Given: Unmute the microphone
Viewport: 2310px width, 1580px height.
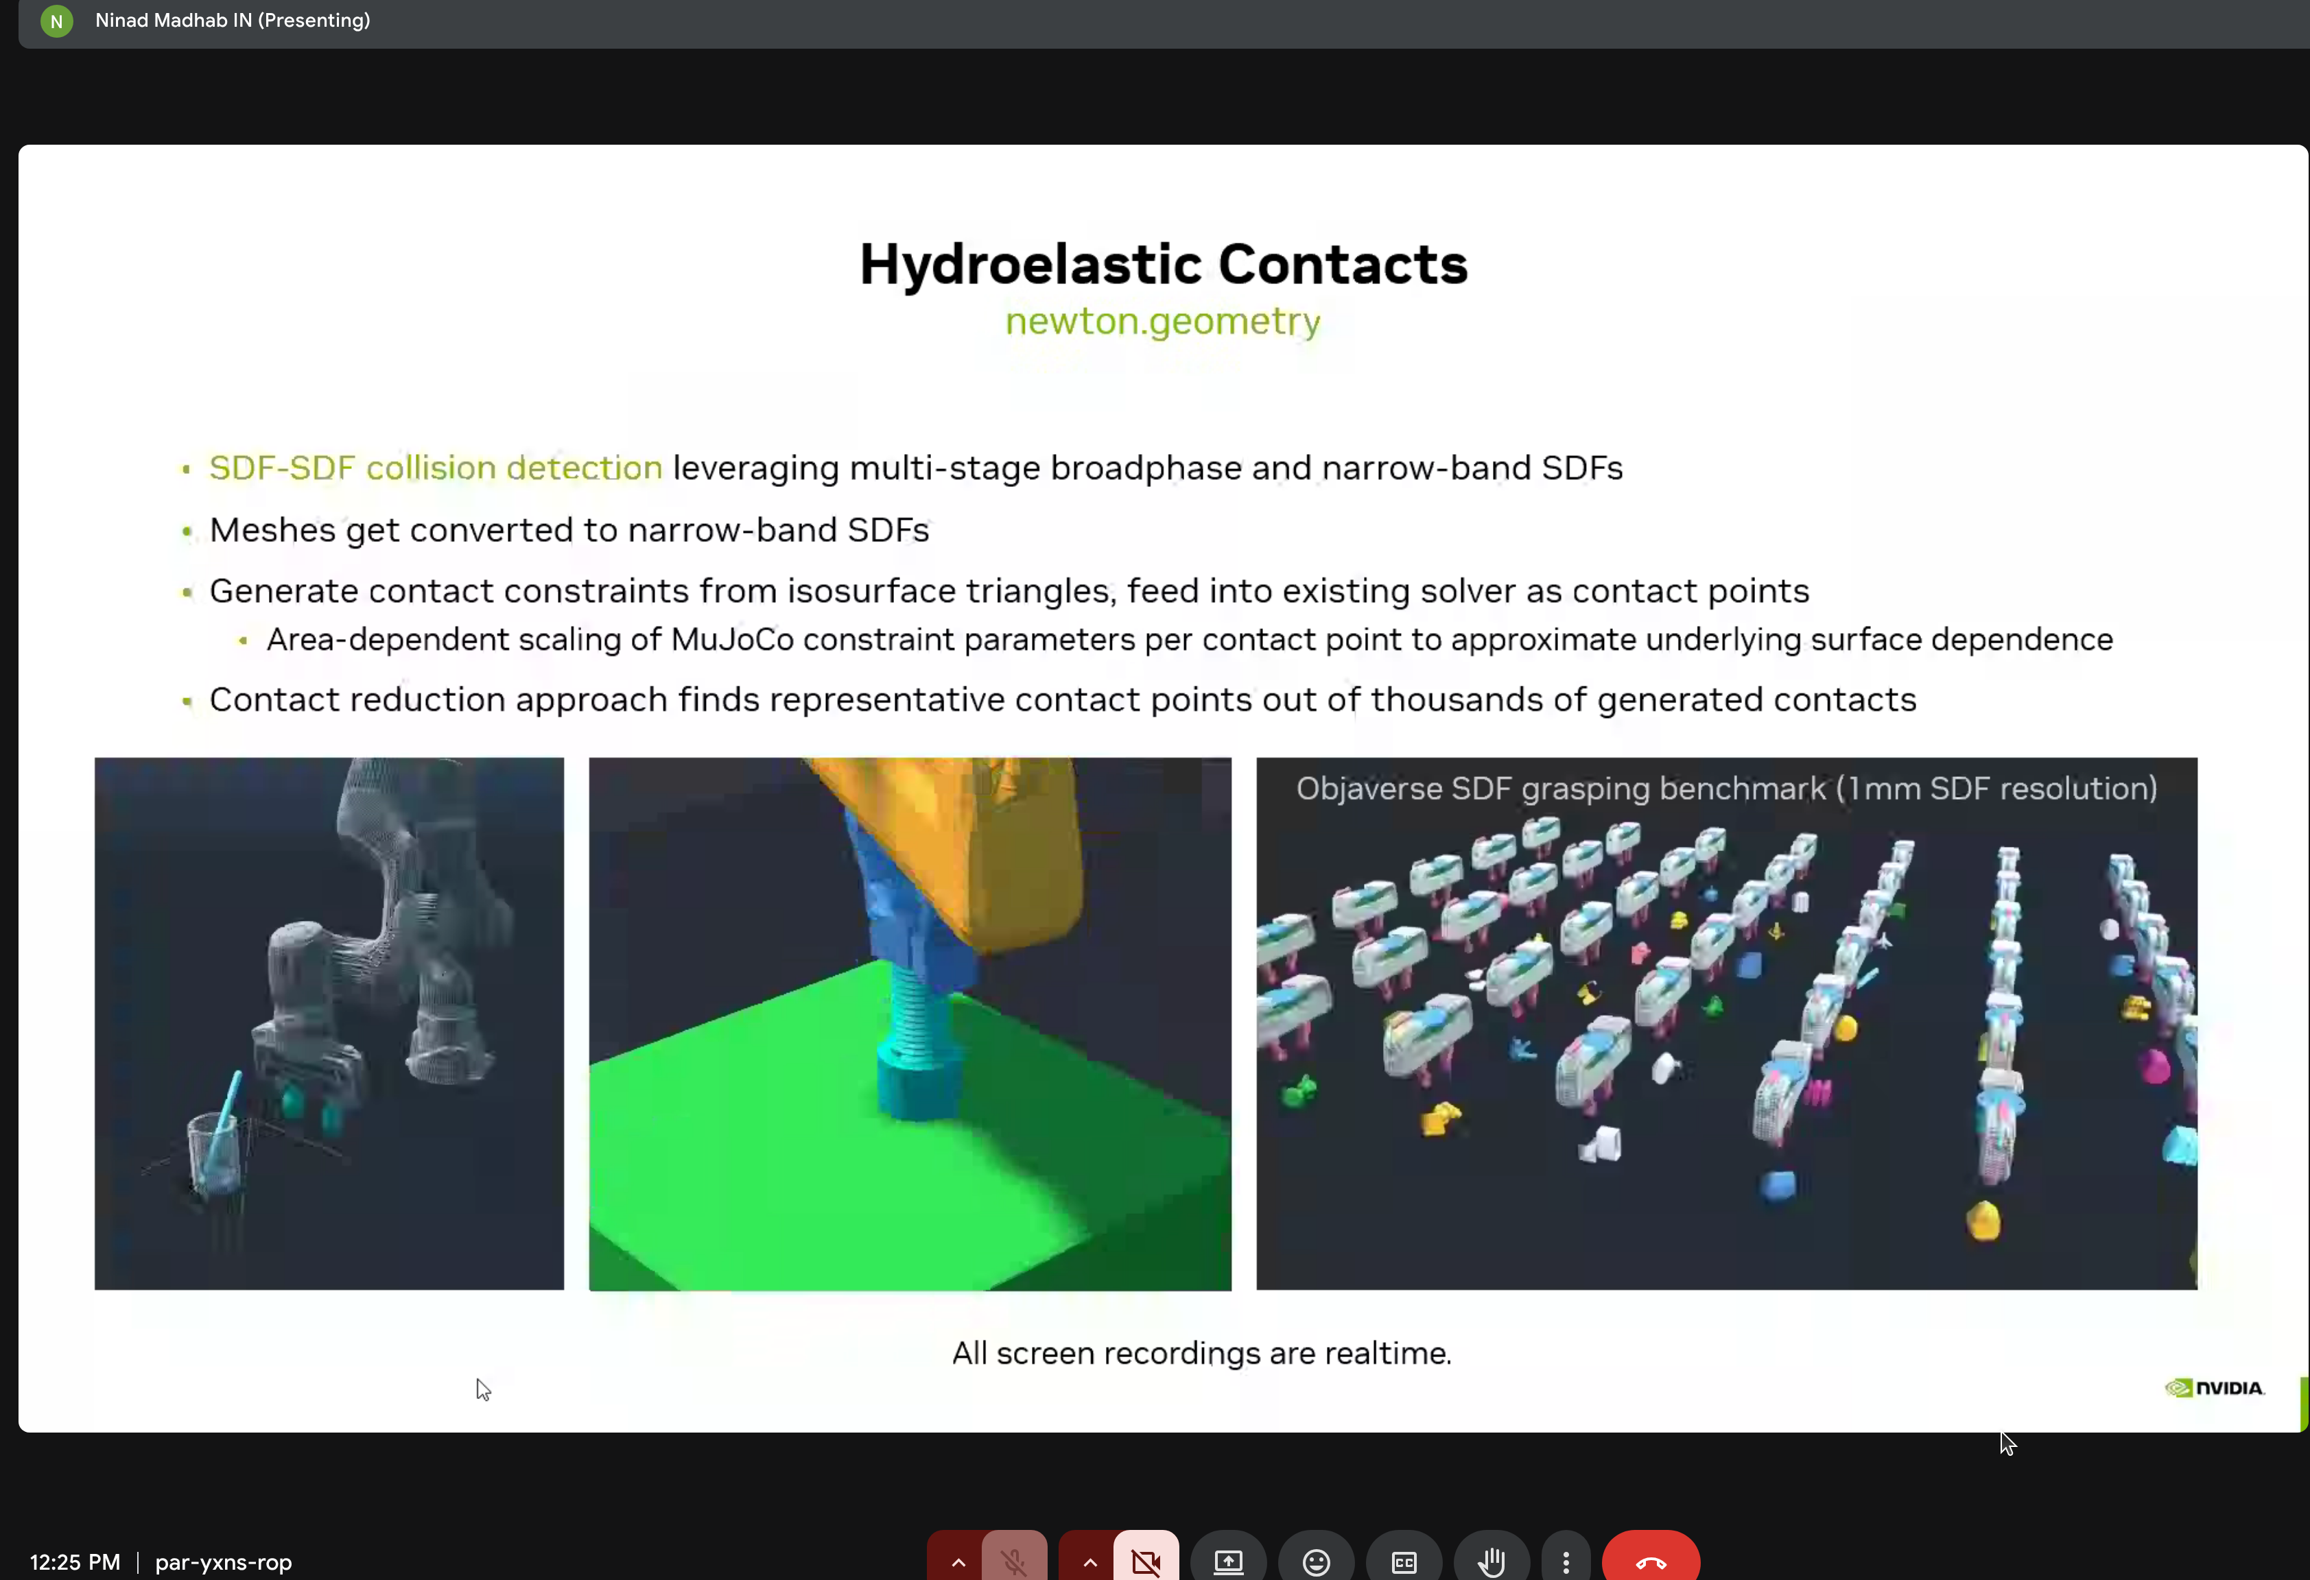Looking at the screenshot, I should [1014, 1561].
